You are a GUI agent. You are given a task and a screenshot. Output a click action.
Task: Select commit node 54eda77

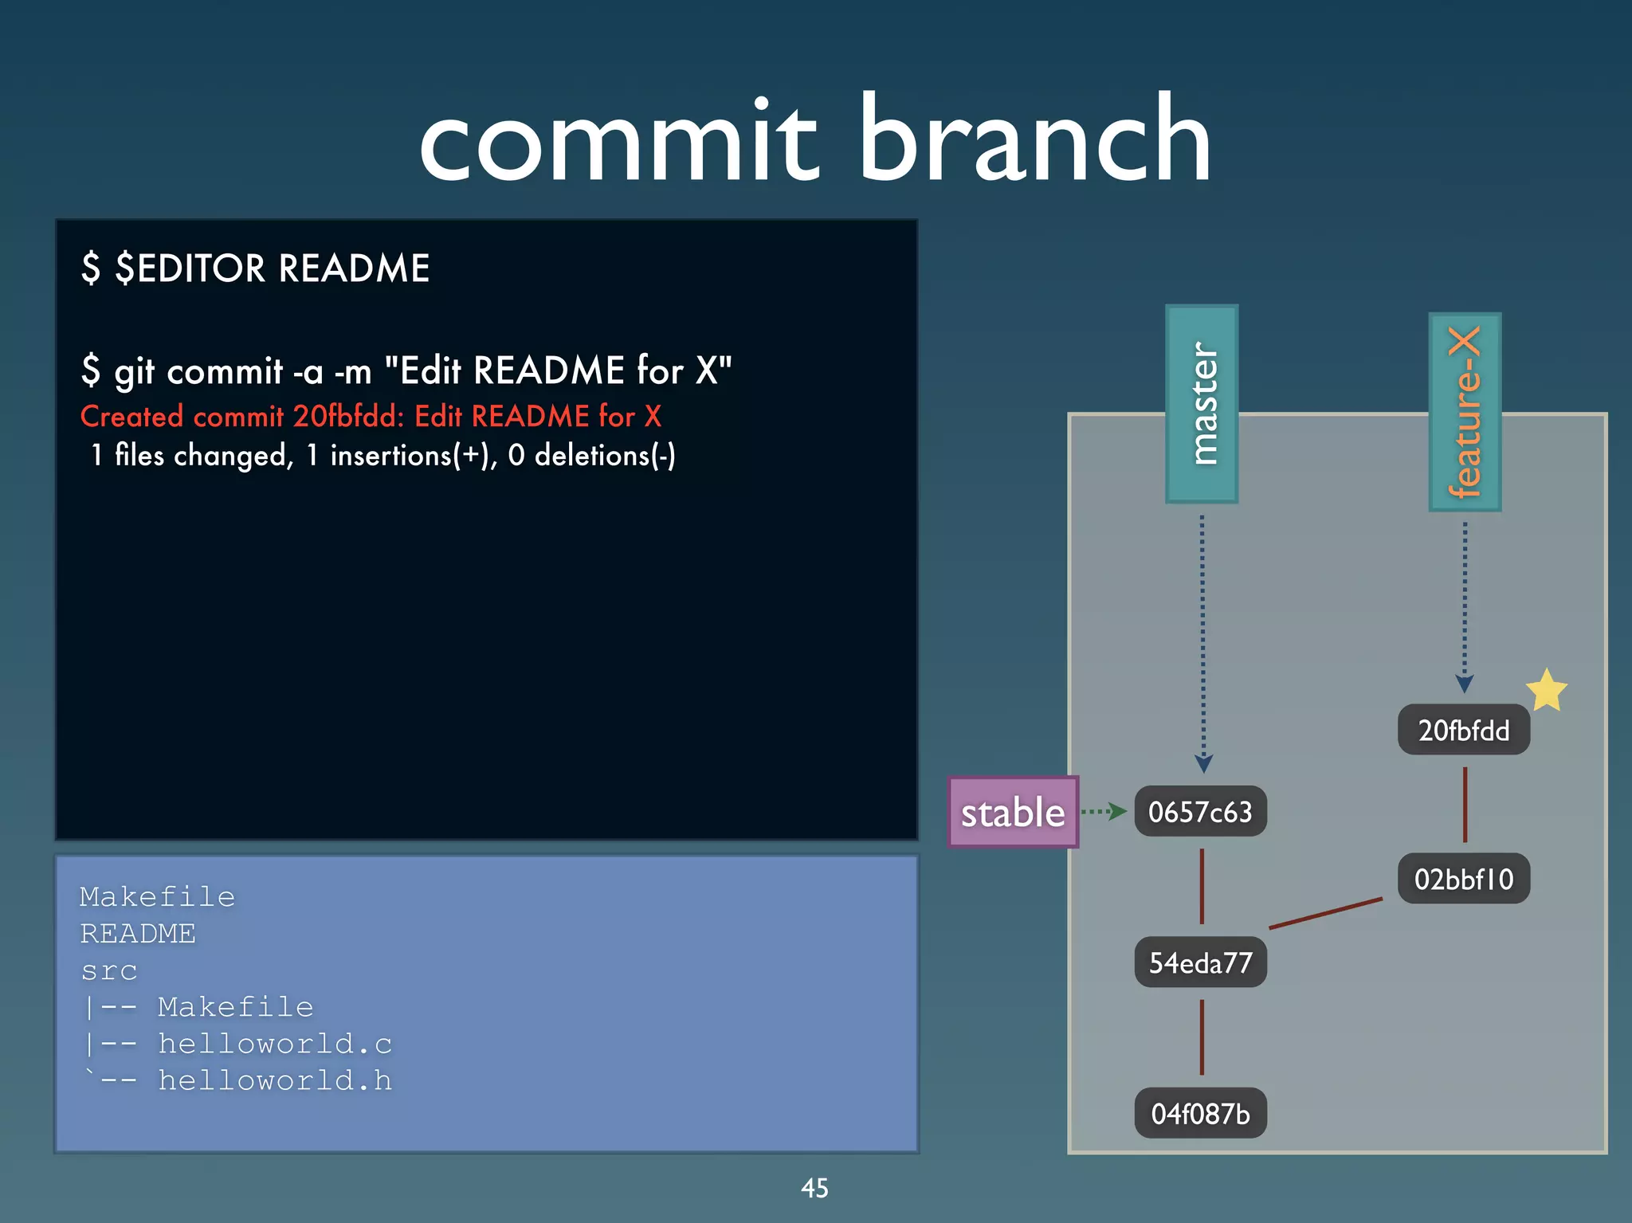1200,962
